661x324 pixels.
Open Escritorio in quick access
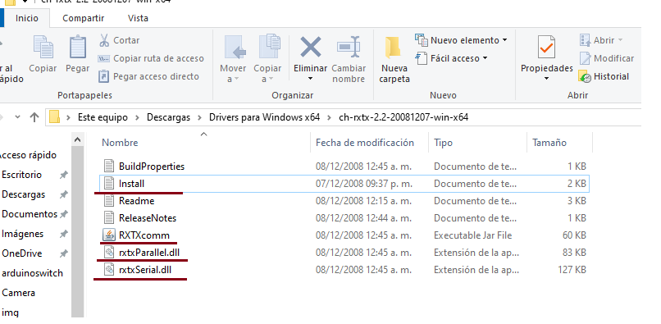21,175
